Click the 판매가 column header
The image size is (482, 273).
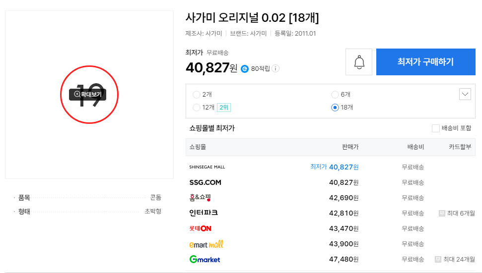coord(350,147)
